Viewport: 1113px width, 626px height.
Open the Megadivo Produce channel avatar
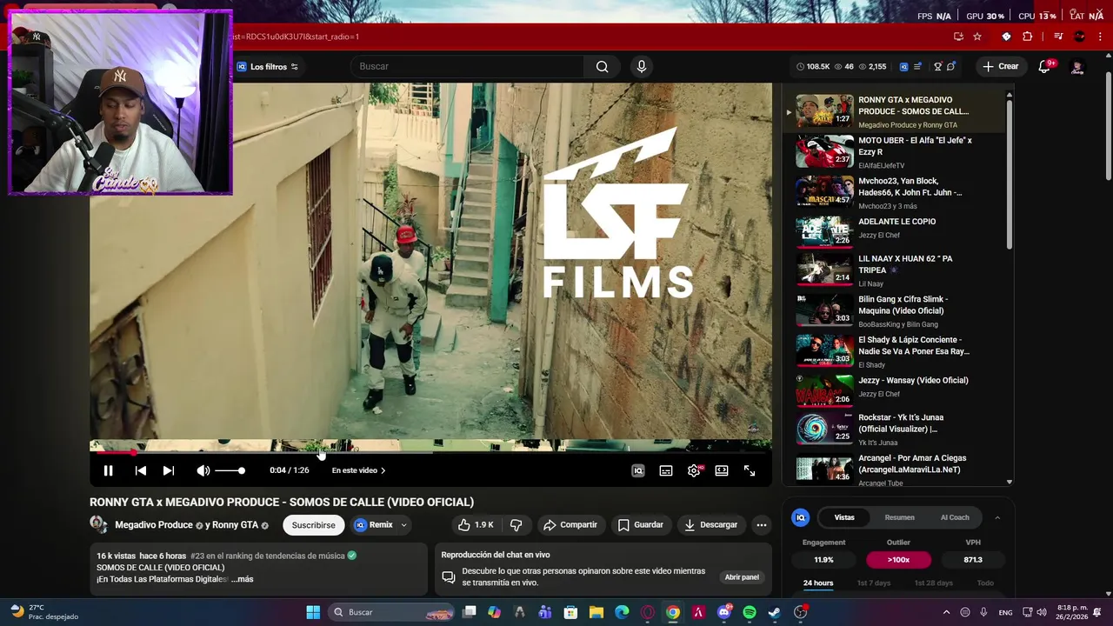(x=98, y=524)
